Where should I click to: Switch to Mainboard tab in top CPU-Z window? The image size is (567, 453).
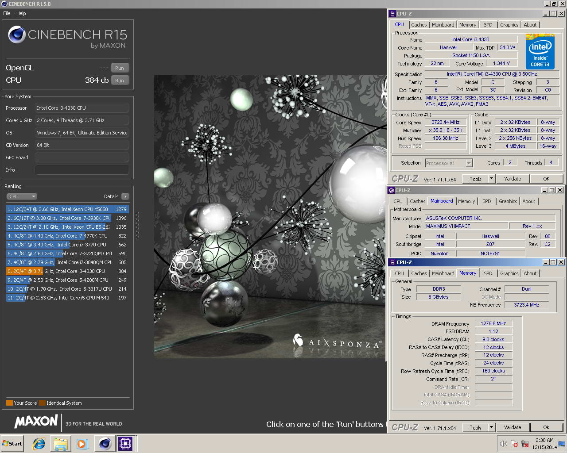pyautogui.click(x=443, y=25)
